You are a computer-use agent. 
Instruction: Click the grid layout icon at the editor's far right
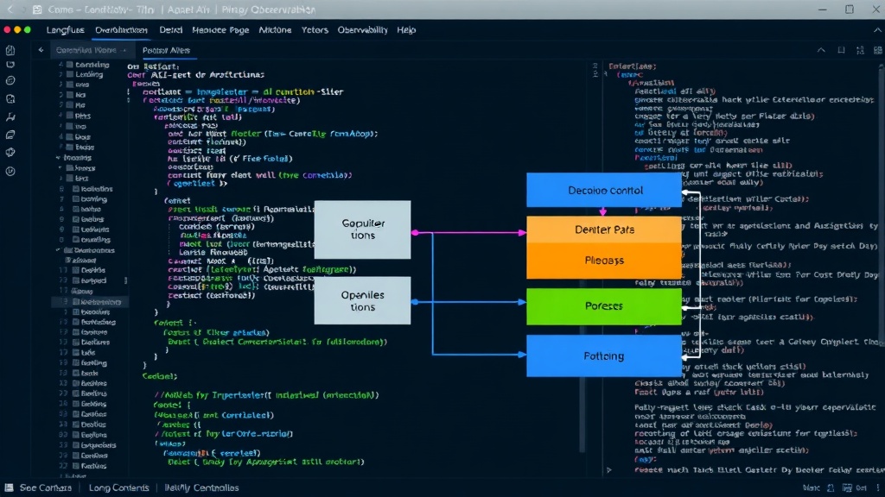[878, 50]
